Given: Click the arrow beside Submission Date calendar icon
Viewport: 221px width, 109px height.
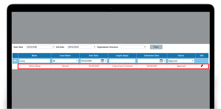Looking at the screenshot, I should [x=164, y=61].
